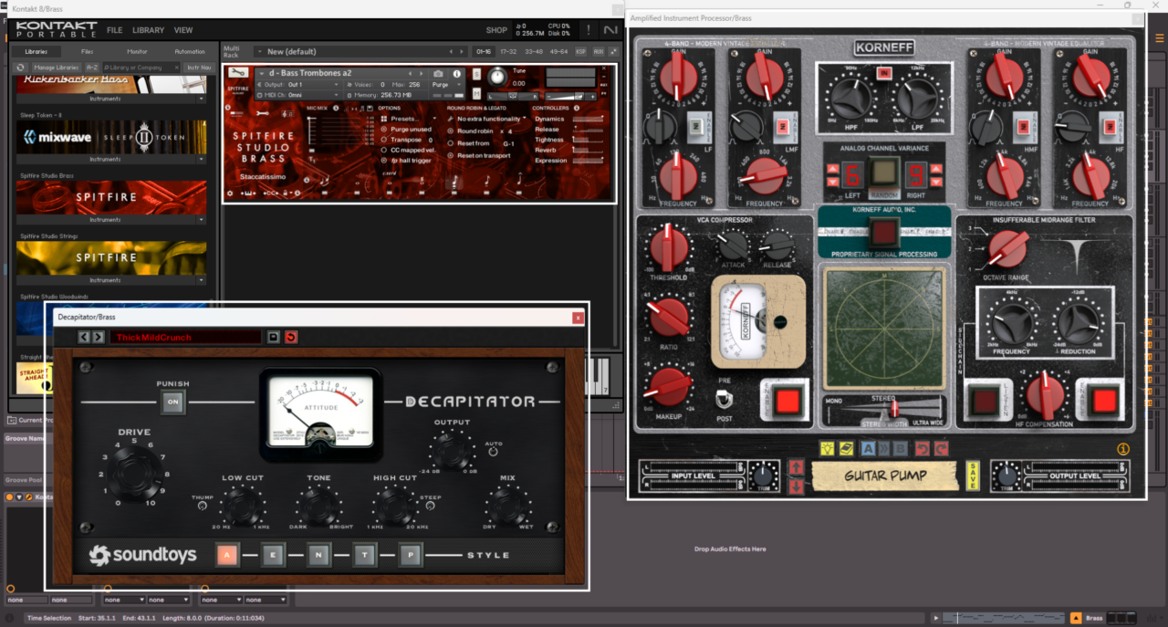Save the Decapitator preset
1168x627 pixels.
(x=273, y=337)
